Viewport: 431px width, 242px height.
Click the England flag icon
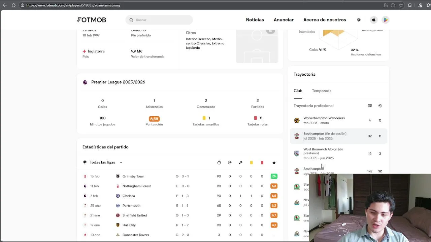click(84, 51)
